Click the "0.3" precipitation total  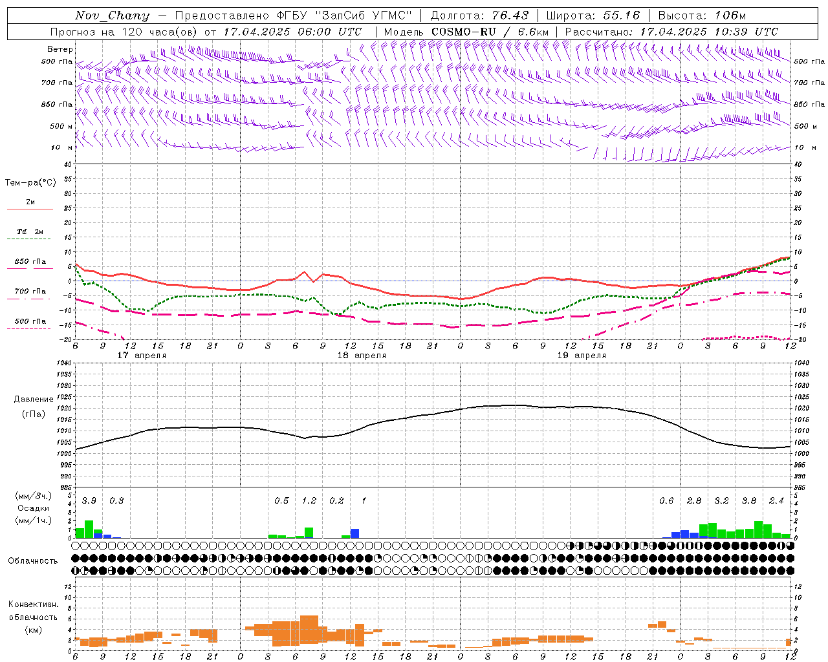(116, 501)
